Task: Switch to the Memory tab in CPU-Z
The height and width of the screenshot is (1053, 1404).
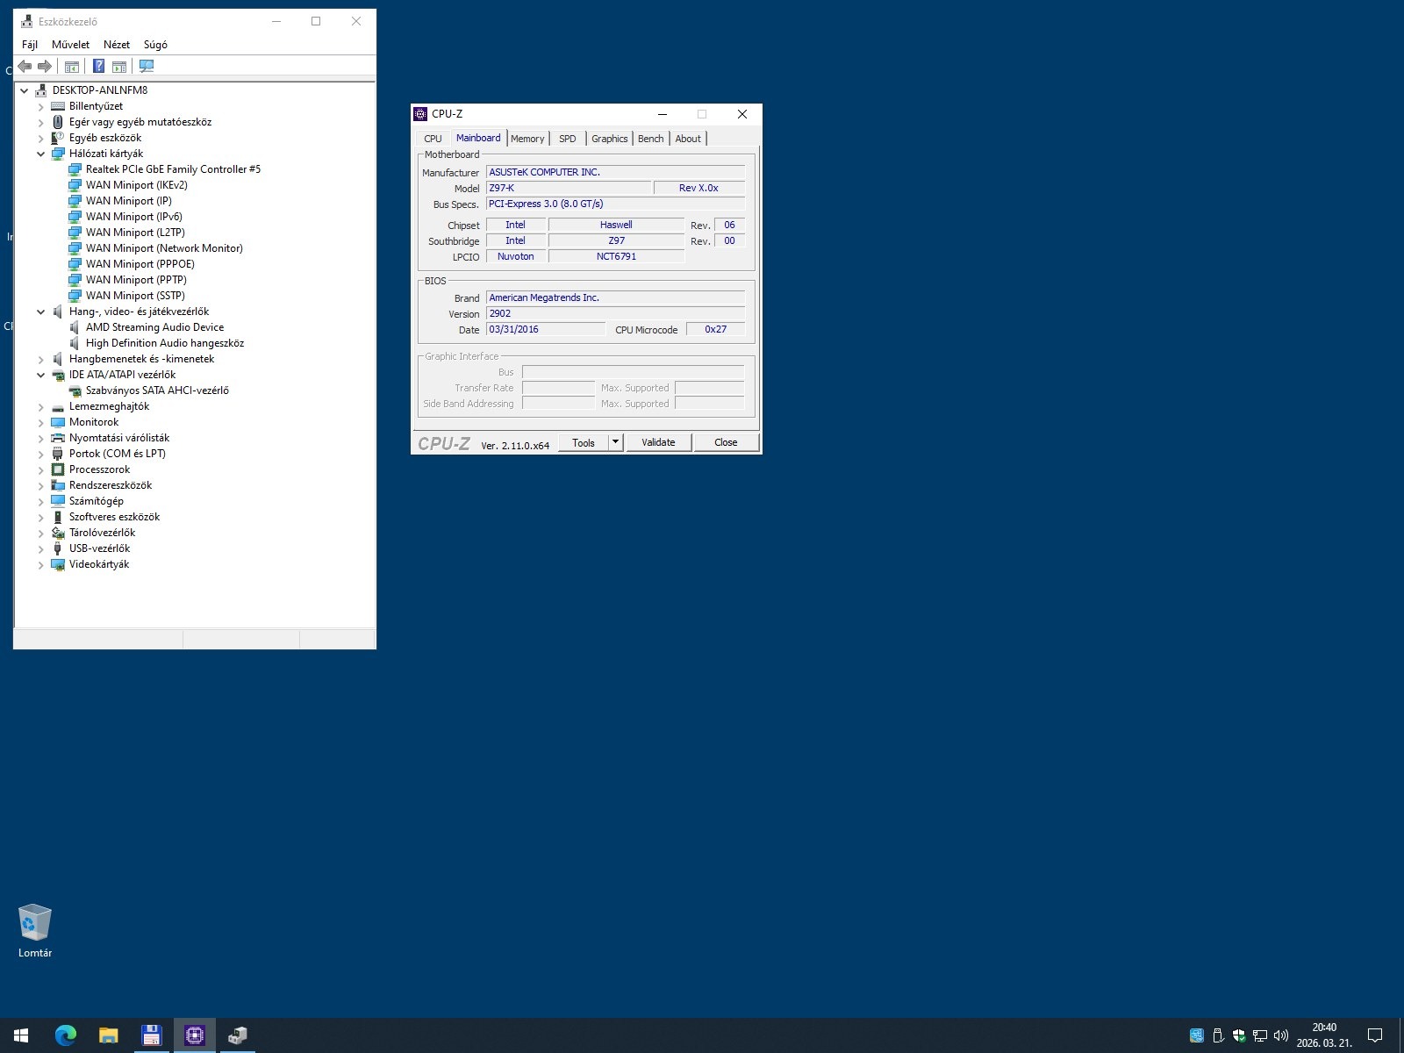Action: point(527,139)
